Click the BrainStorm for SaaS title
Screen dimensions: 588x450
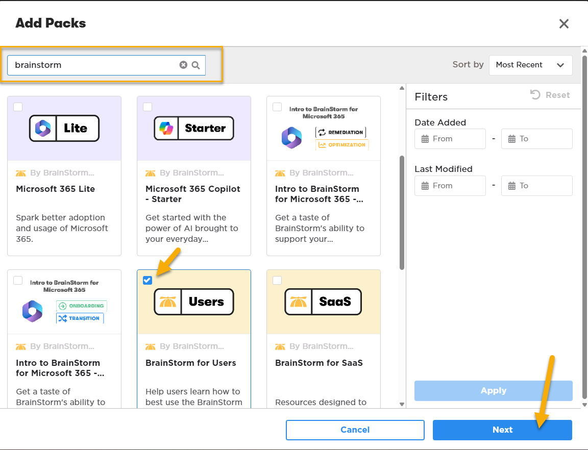tap(319, 363)
